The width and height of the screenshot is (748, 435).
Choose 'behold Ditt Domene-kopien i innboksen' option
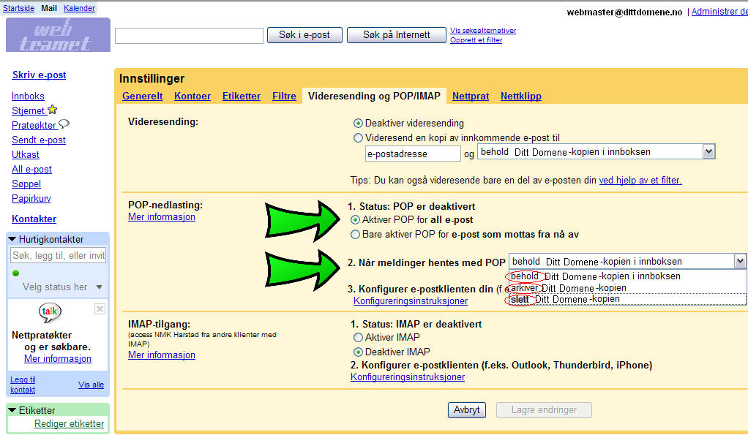(x=627, y=276)
